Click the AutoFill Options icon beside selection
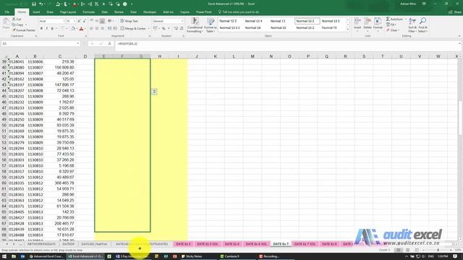463x260 pixels. click(154, 92)
